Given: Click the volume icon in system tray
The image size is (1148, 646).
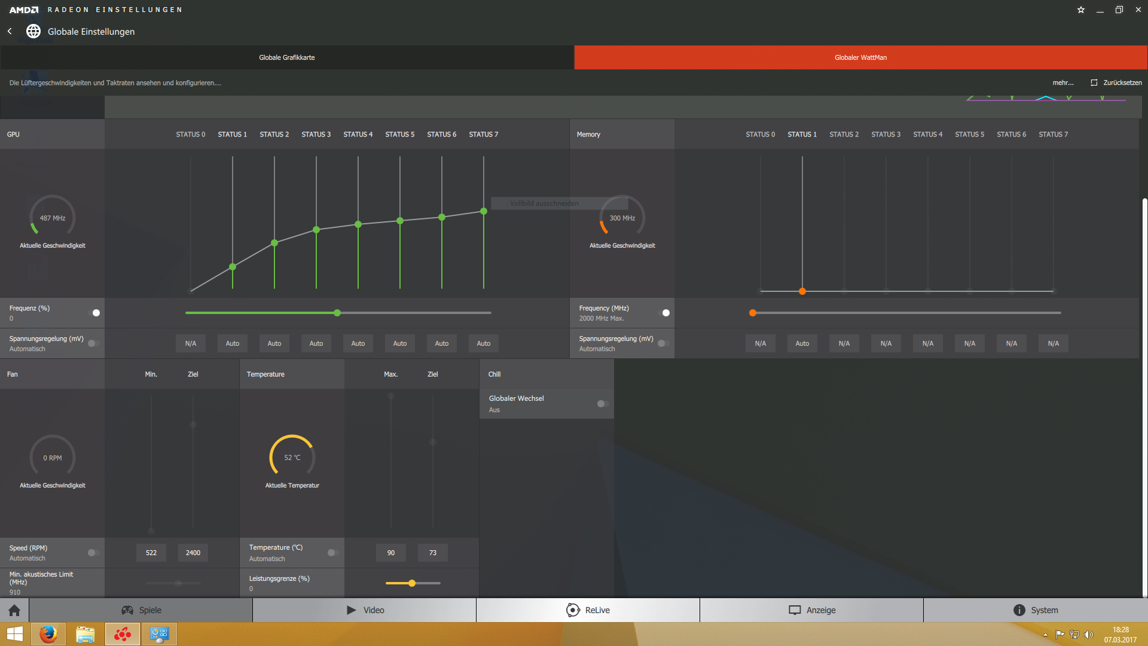Looking at the screenshot, I should (1088, 635).
